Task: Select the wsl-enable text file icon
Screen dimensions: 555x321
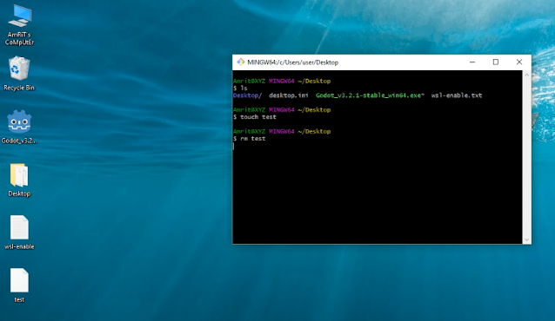Action: [x=19, y=233]
